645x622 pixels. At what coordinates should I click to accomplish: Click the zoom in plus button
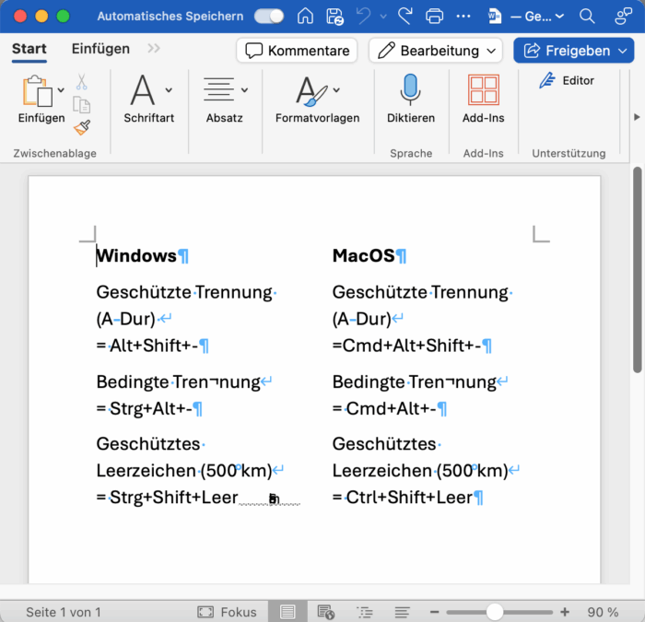565,612
